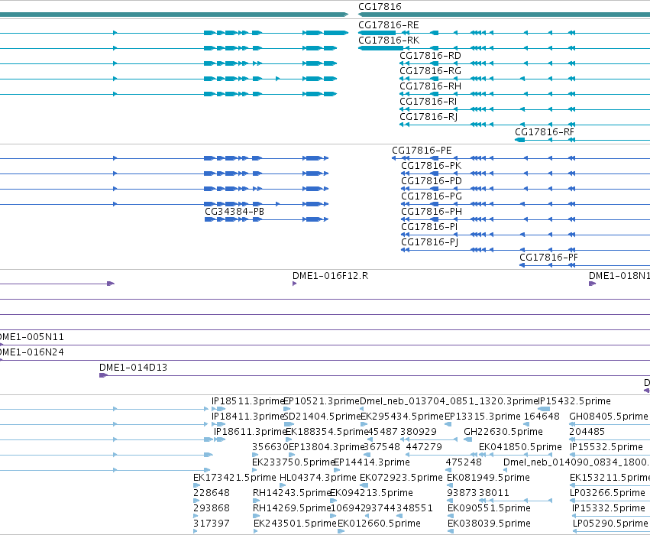Image resolution: width=650 pixels, height=535 pixels.
Task: Open transcript CG17816-RK
Action: click(389, 41)
